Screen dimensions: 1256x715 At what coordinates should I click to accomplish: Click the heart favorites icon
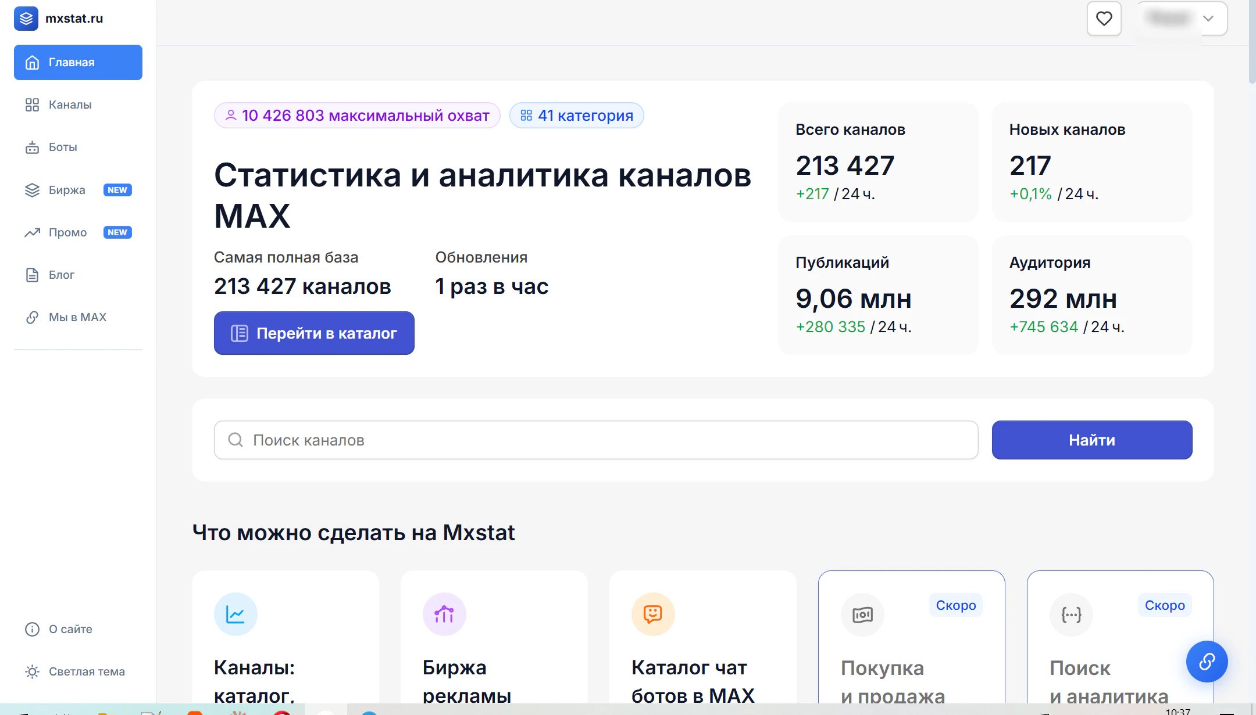(1104, 19)
